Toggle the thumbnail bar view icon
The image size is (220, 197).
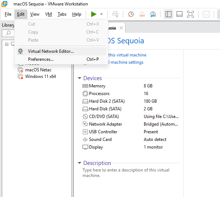(179, 14)
